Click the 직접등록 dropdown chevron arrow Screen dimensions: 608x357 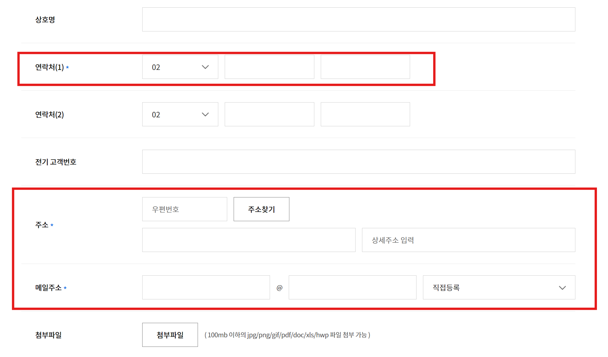click(x=562, y=288)
